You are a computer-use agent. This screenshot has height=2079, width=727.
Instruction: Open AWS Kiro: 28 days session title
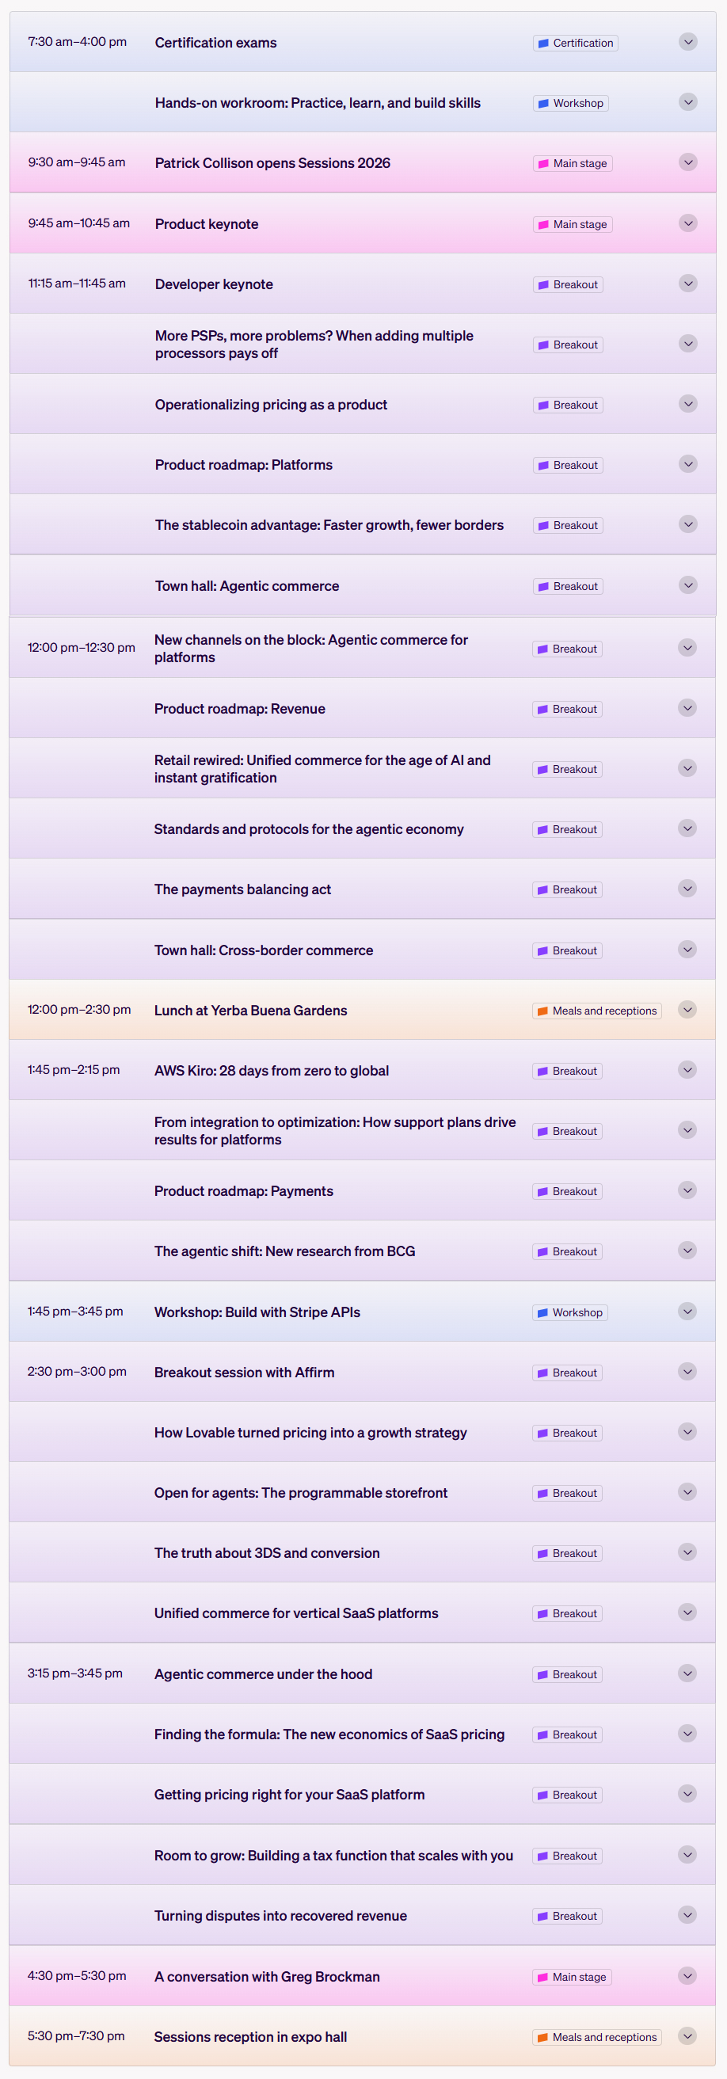coord(271,1071)
